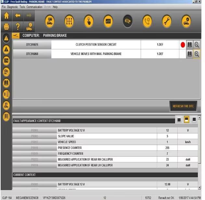Viewport: 205px width, 200px height.
Task: Click the CURRENT CONTEXT header
Action: (105, 175)
